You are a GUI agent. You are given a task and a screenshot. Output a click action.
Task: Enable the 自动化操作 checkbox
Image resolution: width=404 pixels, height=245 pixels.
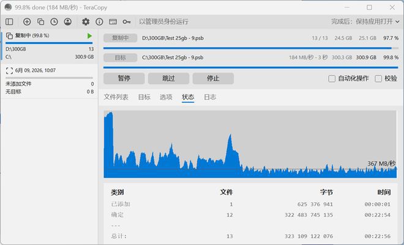pyautogui.click(x=332, y=79)
